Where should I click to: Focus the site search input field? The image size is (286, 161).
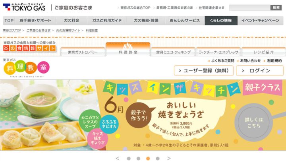[x=250, y=8]
